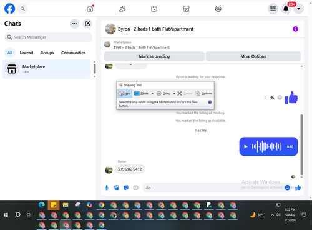Click New in Snipping Tool
This screenshot has height=230, width=312.
pos(125,93)
